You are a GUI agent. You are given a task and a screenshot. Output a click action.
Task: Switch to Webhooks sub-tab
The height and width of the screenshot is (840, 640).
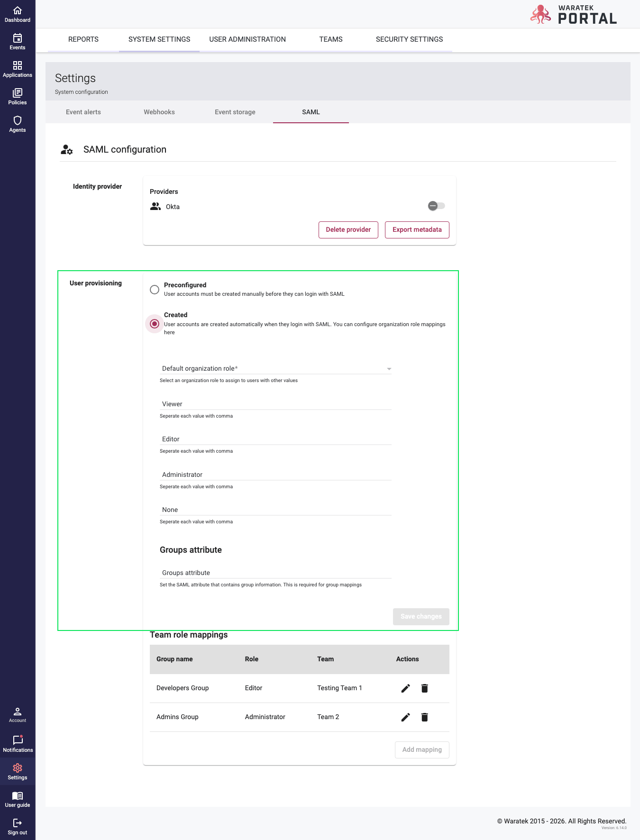coord(159,112)
